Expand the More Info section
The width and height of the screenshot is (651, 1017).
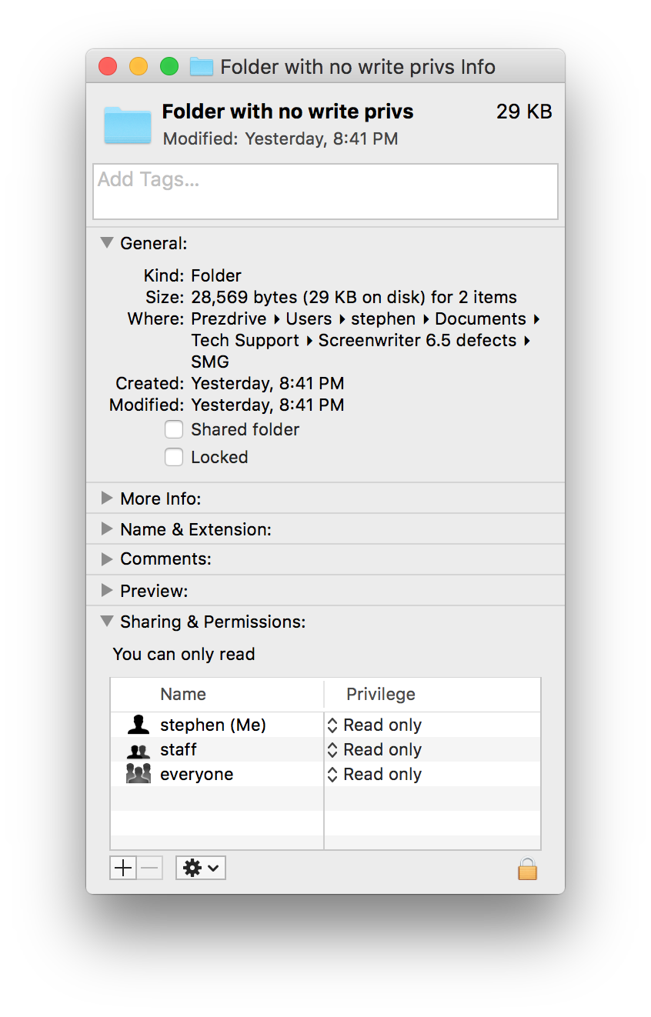click(107, 498)
